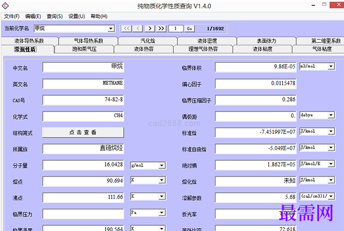Maximize the application window
The height and width of the screenshot is (231, 344).
[x=324, y=5]
